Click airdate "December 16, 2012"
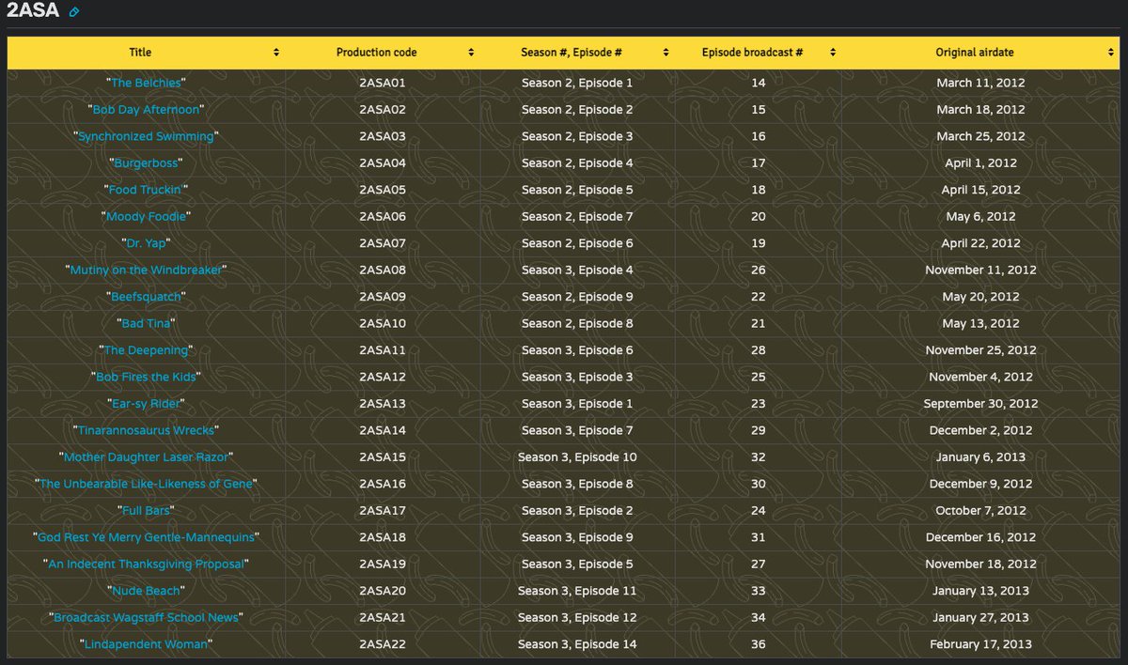Viewport: 1128px width, 665px height. [x=980, y=538]
